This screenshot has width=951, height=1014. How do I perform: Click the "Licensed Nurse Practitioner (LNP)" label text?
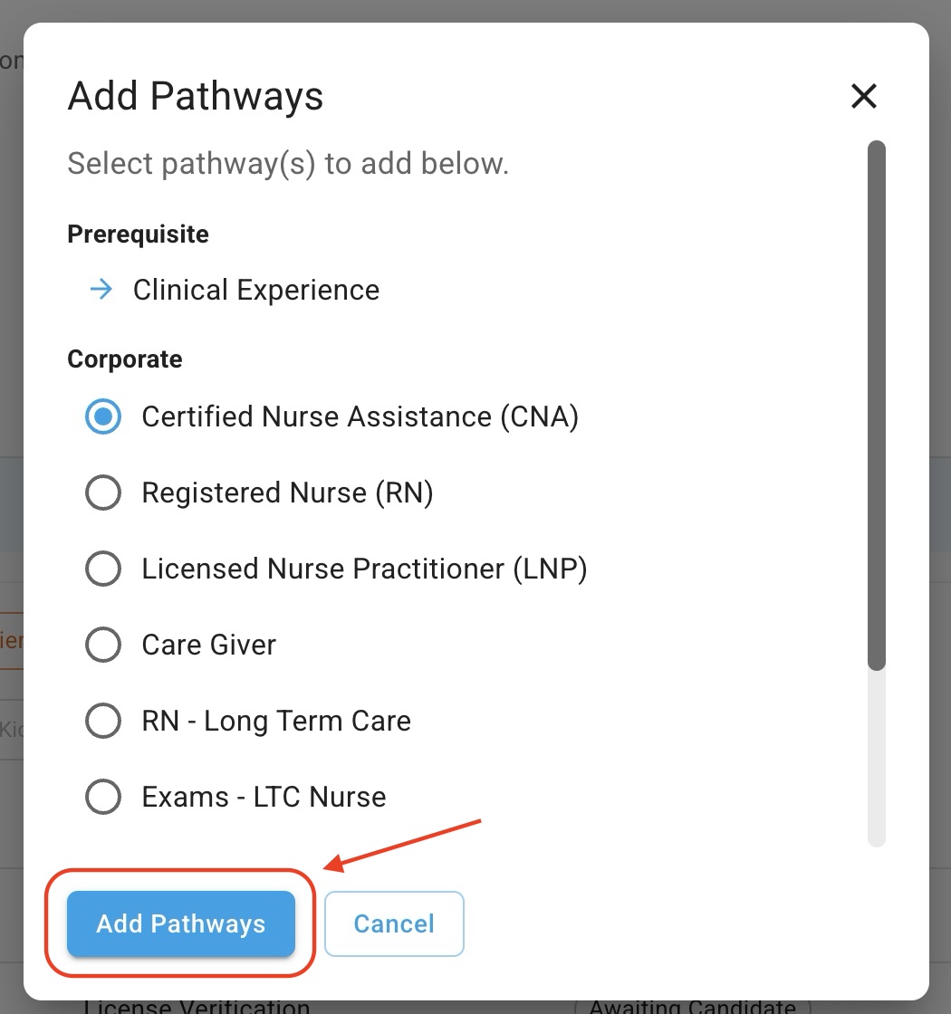pos(364,569)
